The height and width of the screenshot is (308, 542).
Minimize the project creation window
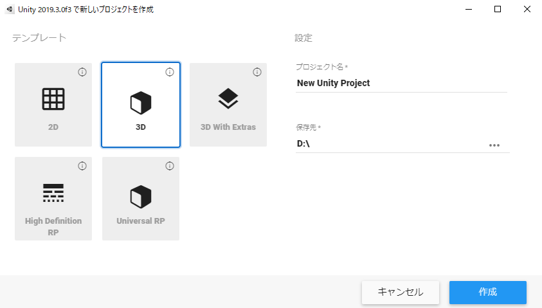click(x=469, y=10)
